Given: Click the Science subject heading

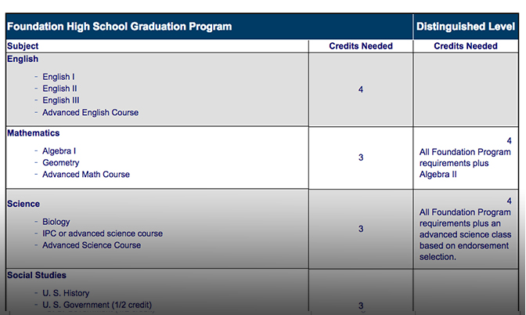Looking at the screenshot, I should pos(23,204).
